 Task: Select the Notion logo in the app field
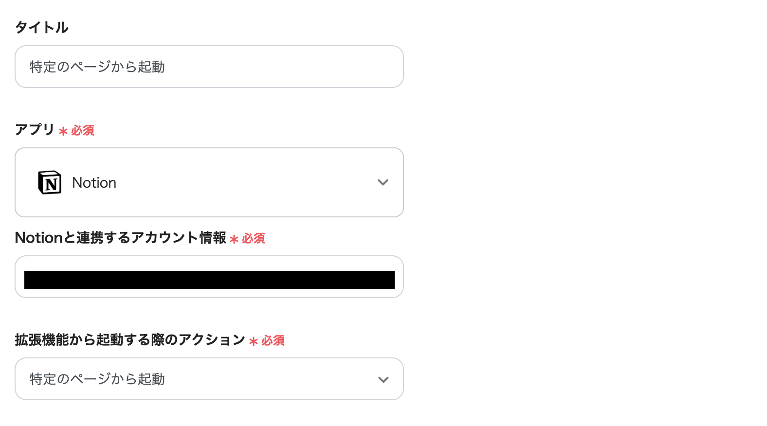tap(49, 182)
